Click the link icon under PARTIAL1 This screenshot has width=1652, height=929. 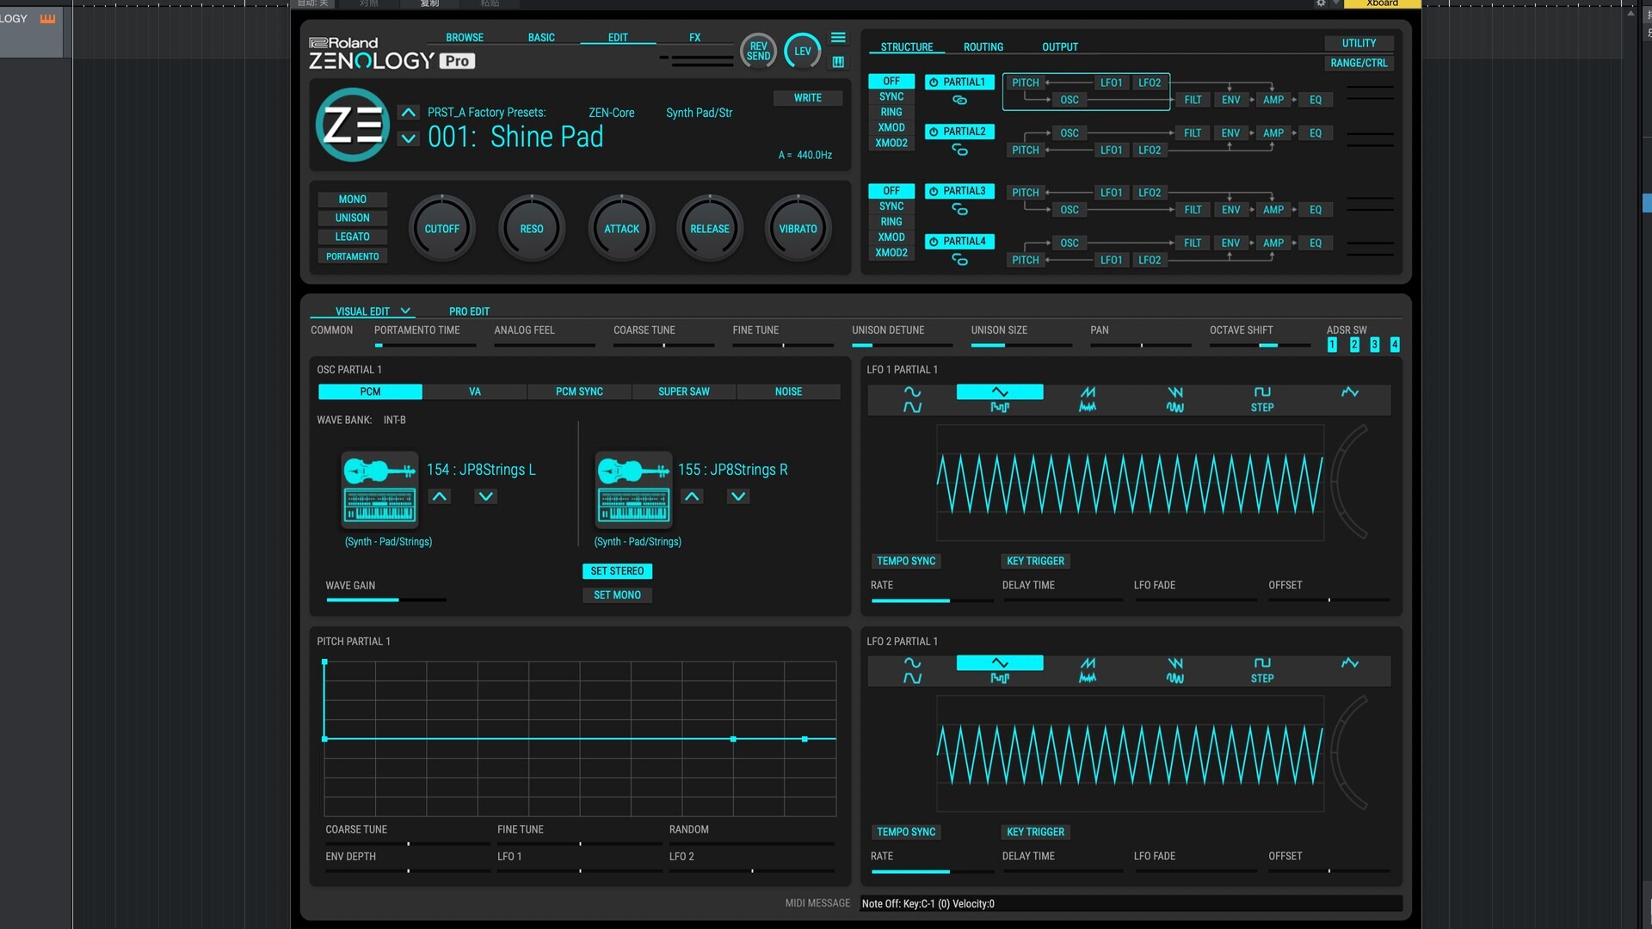click(959, 101)
